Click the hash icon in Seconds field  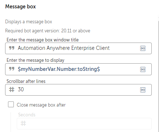(x=23, y=123)
